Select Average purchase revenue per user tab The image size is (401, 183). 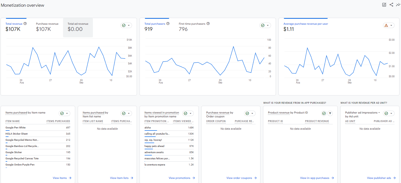(306, 27)
